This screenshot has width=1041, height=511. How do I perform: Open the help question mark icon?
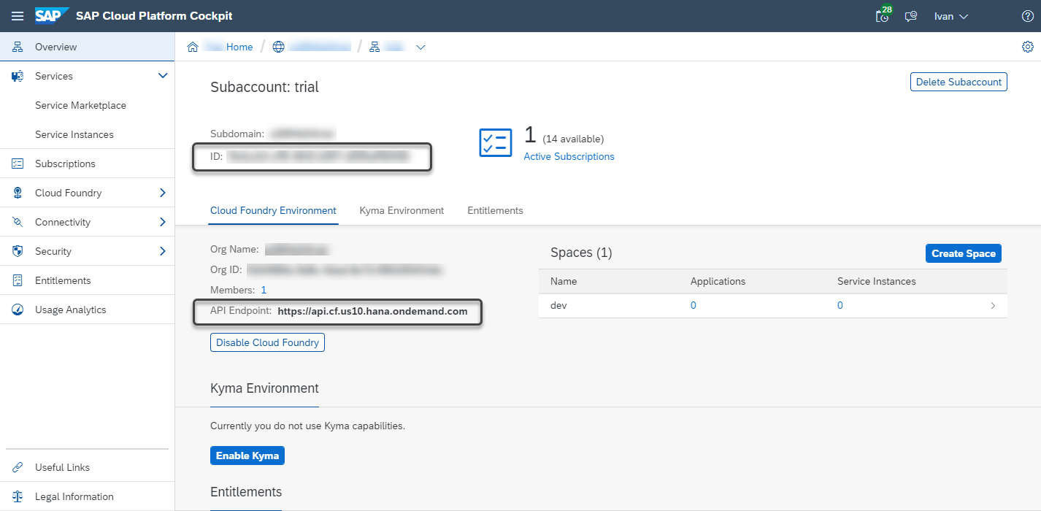click(x=1028, y=16)
